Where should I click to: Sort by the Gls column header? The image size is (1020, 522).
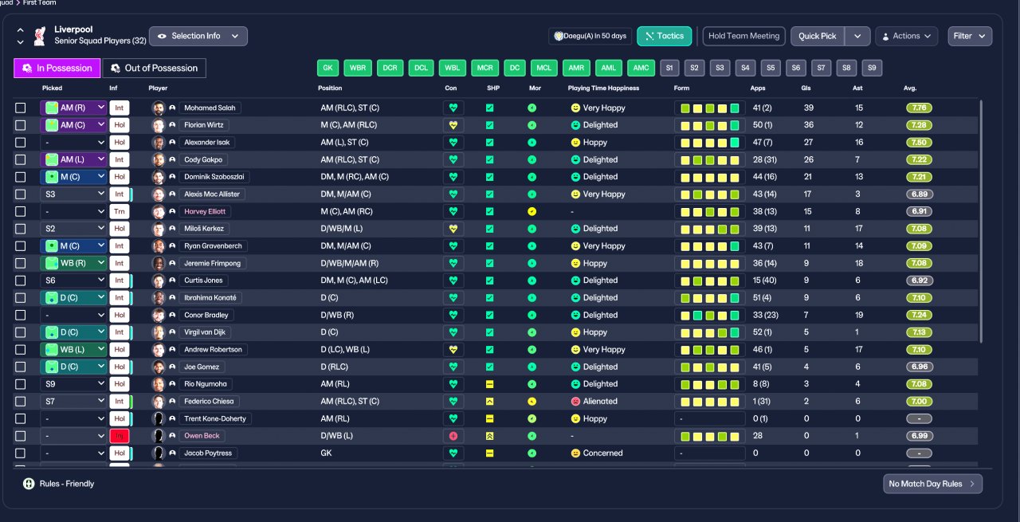(x=806, y=88)
